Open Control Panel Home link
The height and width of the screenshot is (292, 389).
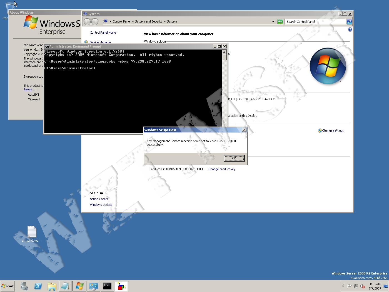click(103, 33)
